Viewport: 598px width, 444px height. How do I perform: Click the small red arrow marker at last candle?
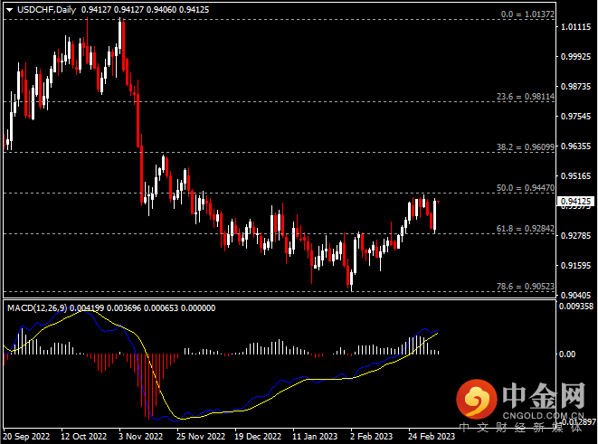(x=438, y=202)
